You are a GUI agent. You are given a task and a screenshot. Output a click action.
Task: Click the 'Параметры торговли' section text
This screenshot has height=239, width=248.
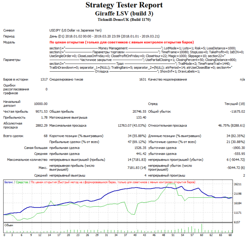(x=108, y=52)
